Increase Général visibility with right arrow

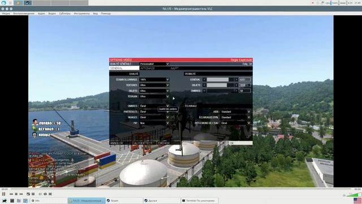point(236,79)
